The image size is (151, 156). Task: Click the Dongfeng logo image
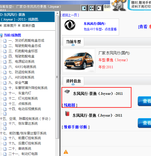click(70, 25)
